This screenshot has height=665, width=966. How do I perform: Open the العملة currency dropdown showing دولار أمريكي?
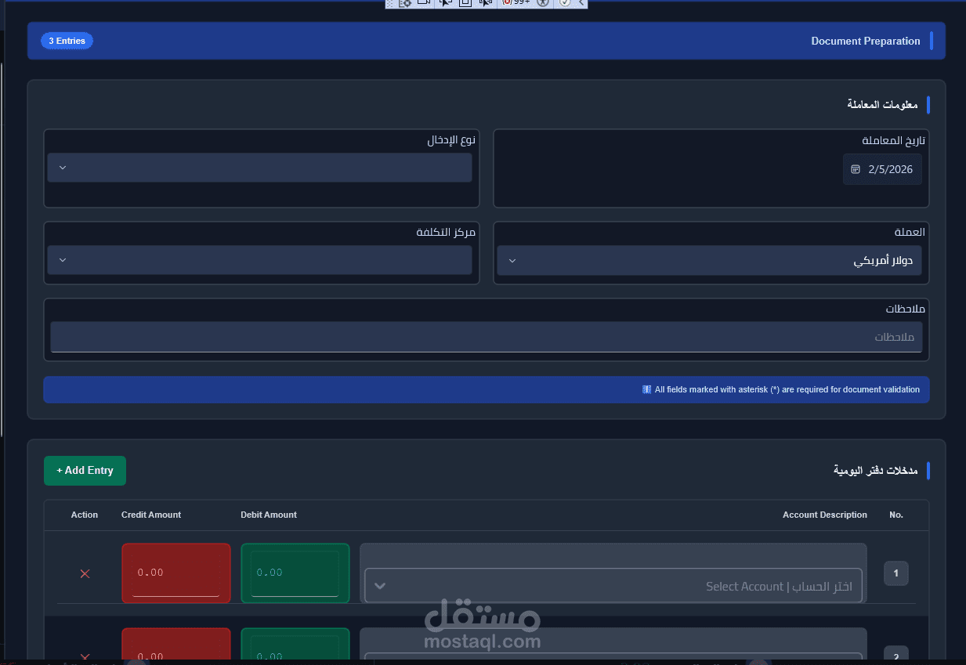[709, 260]
